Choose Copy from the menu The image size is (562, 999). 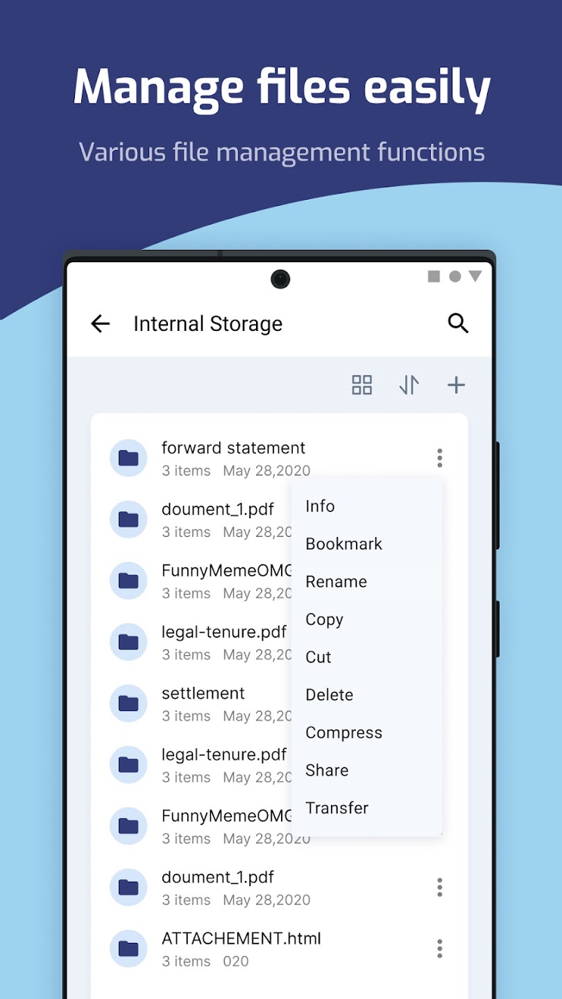tap(323, 620)
